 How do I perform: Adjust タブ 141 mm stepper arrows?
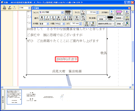[x=80, y=24]
